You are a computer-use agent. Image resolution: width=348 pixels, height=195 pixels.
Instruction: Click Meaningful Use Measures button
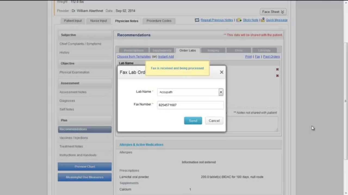(85, 177)
